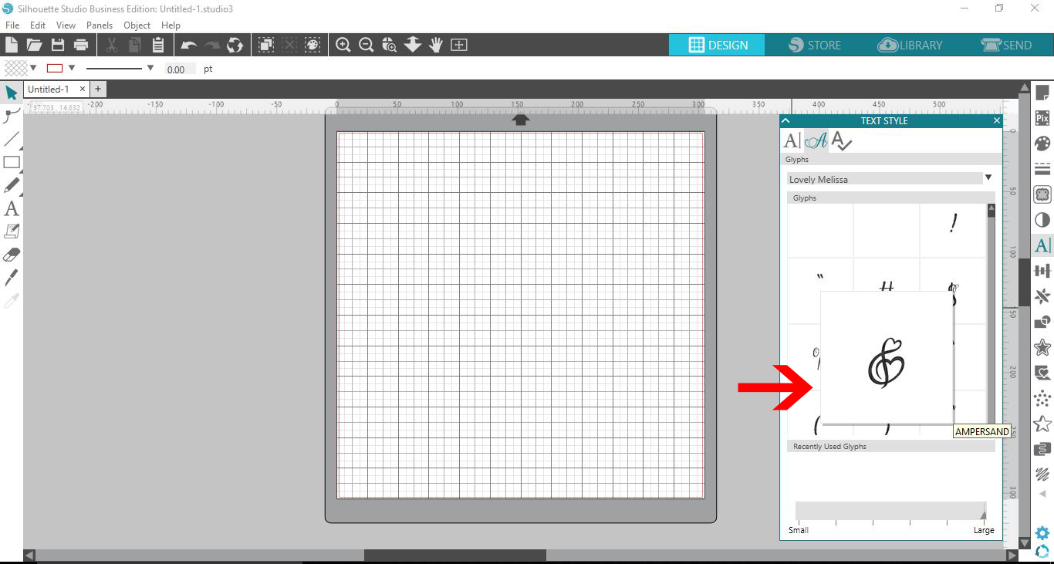Click the Drag Zoom arrows icon
Screen dimensions: 1054x564
[413, 45]
